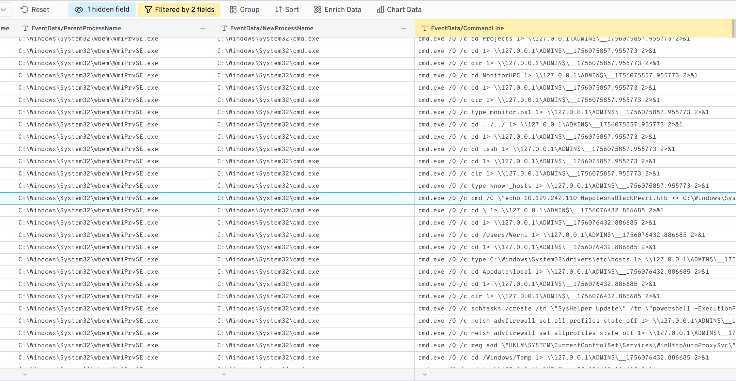
Task: Click the Reset undo arrow icon
Action: pyautogui.click(x=24, y=10)
